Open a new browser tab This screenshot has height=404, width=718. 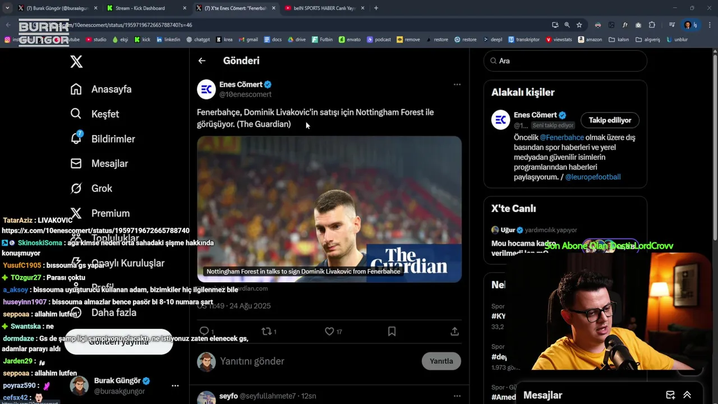pos(376,8)
